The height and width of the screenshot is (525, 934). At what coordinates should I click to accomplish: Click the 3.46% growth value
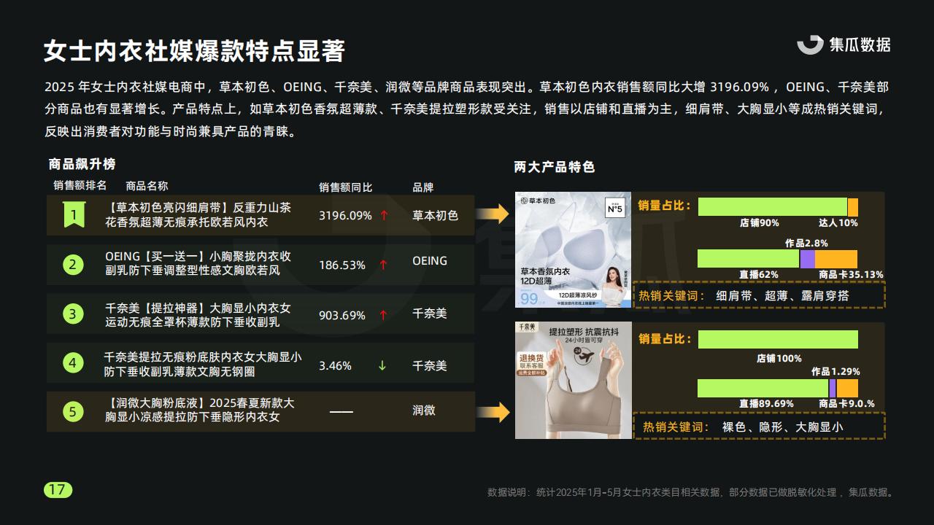click(x=335, y=365)
